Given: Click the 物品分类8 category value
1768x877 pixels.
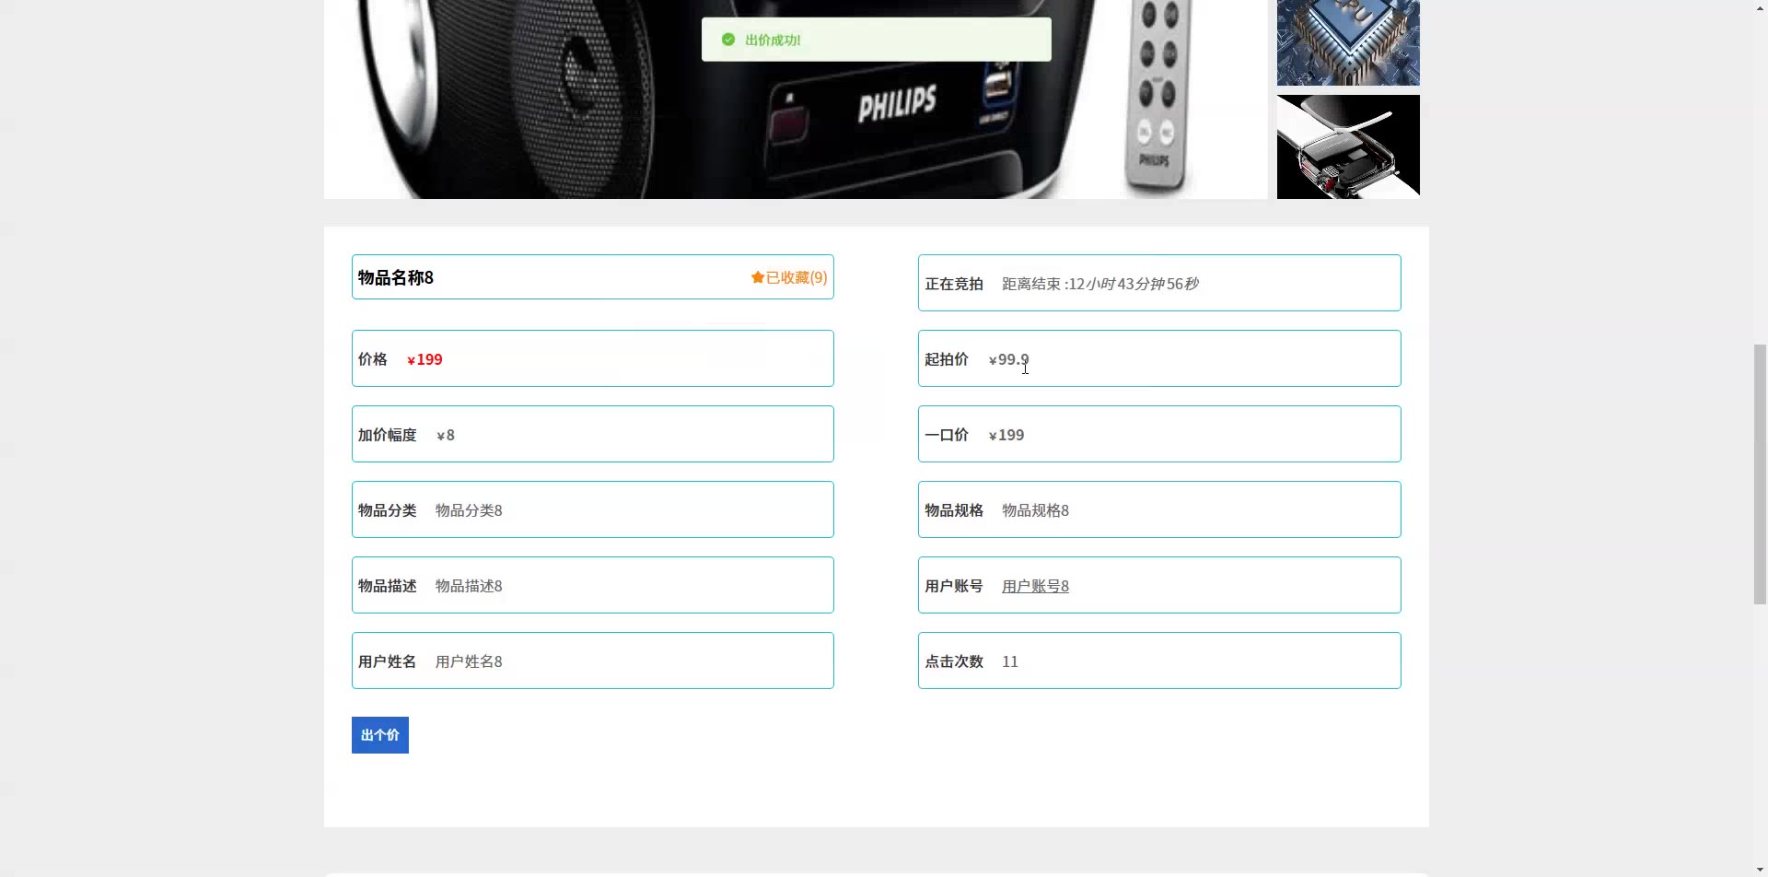Looking at the screenshot, I should pyautogui.click(x=469, y=510).
